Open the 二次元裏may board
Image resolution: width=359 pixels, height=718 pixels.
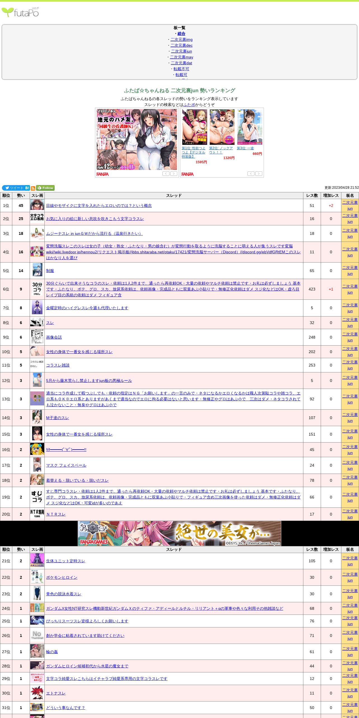pyautogui.click(x=181, y=57)
